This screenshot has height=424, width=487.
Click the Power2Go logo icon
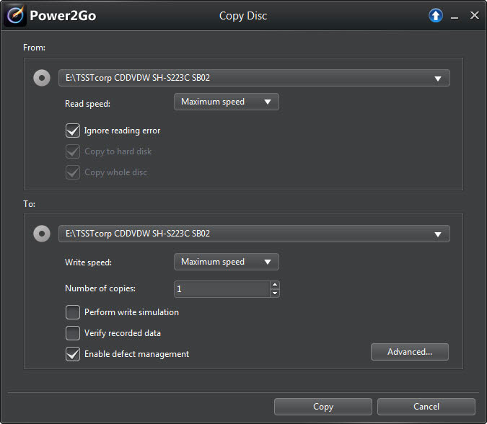(15, 15)
